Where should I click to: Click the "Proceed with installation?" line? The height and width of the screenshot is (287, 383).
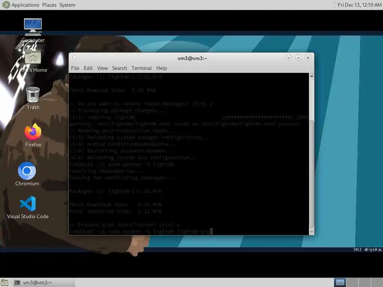click(125, 225)
